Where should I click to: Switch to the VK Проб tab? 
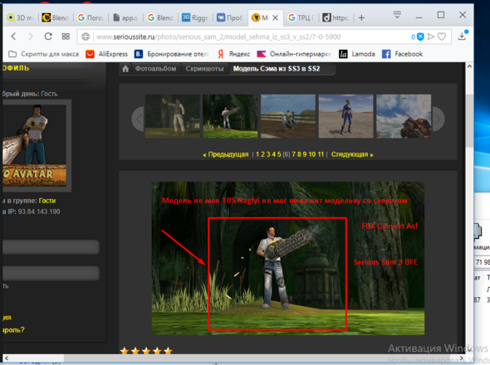coord(230,17)
